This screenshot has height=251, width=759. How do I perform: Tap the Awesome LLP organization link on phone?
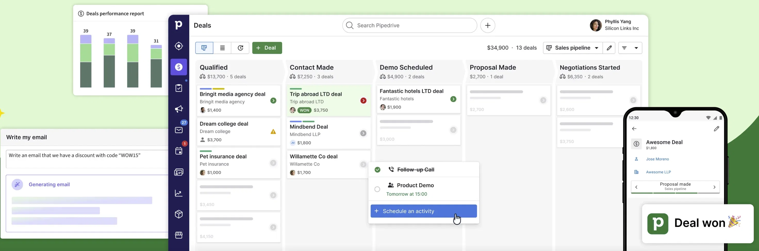[658, 172]
